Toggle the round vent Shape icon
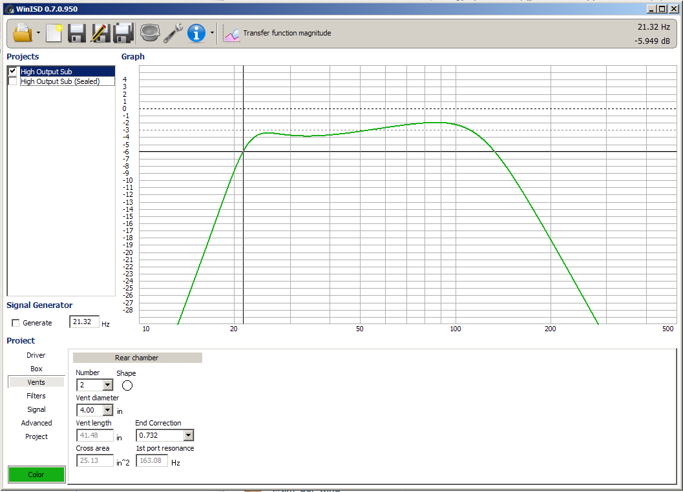The height and width of the screenshot is (492, 683). tap(127, 385)
